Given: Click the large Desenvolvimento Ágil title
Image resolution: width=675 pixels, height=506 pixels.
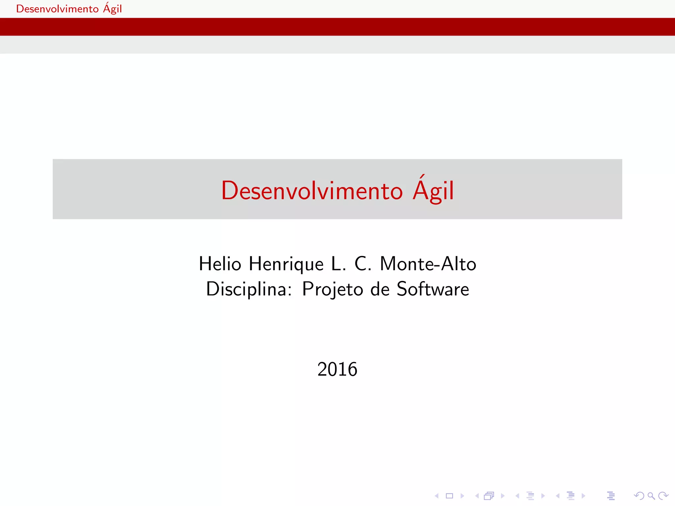Looking at the screenshot, I should pos(337,190).
